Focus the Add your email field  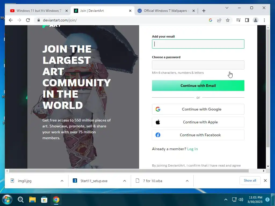point(198,44)
